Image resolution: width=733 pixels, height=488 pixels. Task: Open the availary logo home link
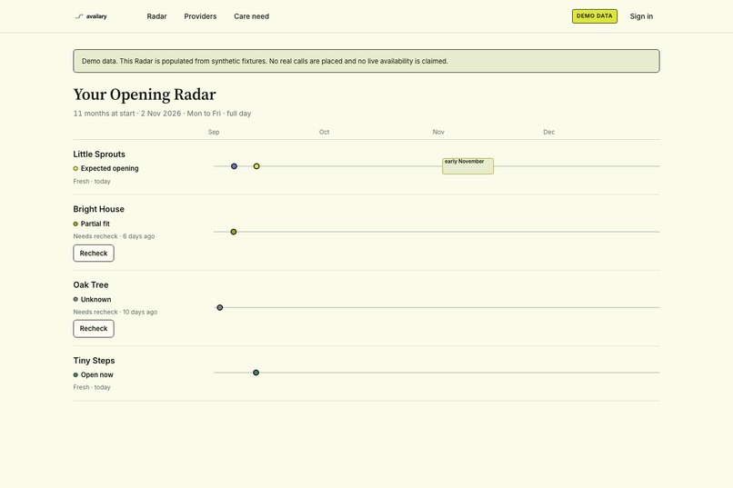(x=91, y=16)
